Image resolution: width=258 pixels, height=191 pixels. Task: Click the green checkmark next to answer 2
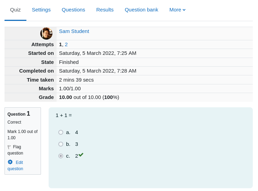81,155
